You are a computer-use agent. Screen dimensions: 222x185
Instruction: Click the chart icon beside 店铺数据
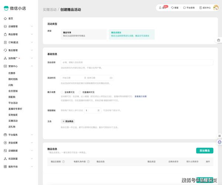(5, 151)
